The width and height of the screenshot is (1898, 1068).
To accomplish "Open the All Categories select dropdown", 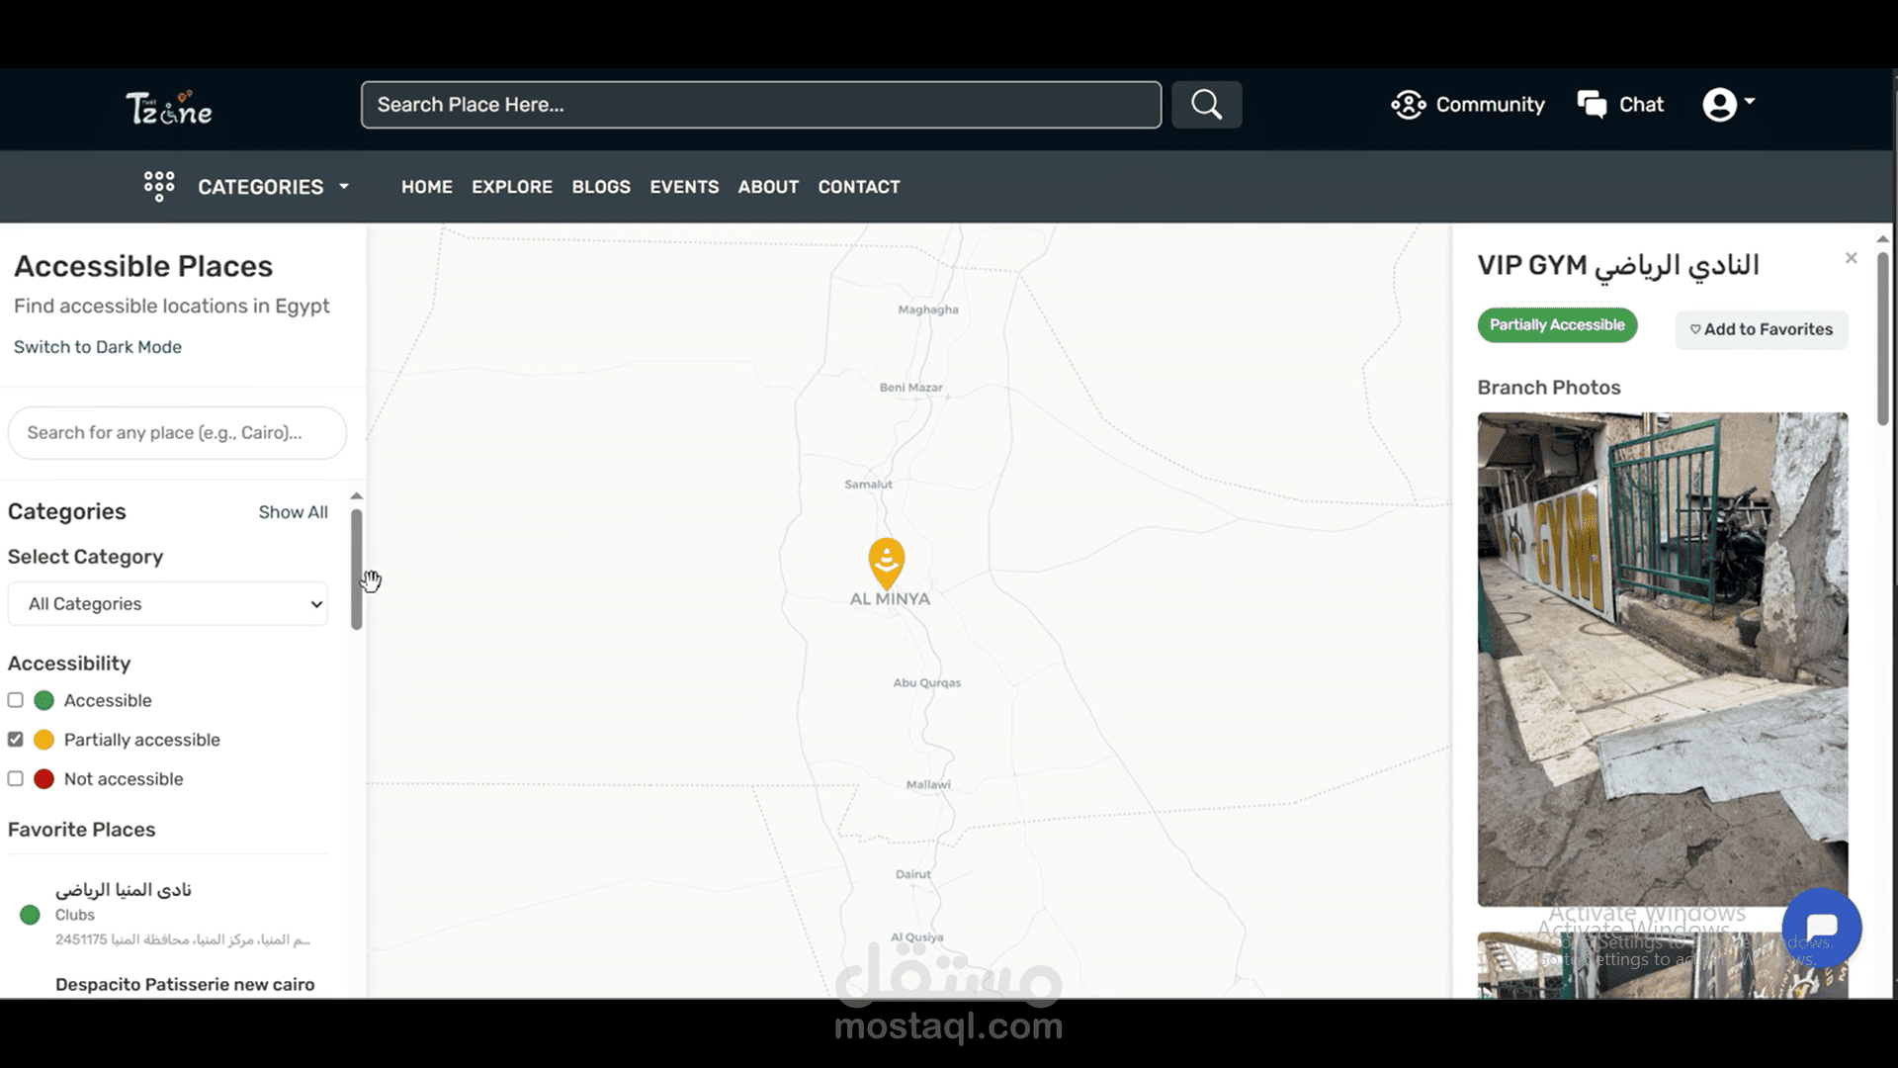I will click(168, 603).
